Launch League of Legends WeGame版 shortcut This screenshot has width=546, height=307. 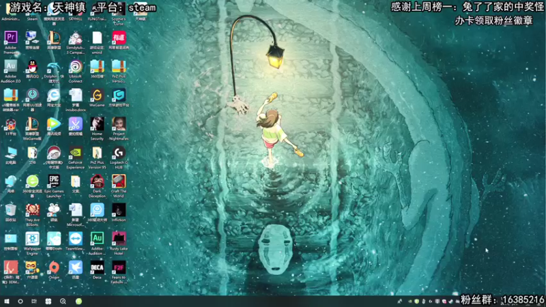pyautogui.click(x=32, y=124)
